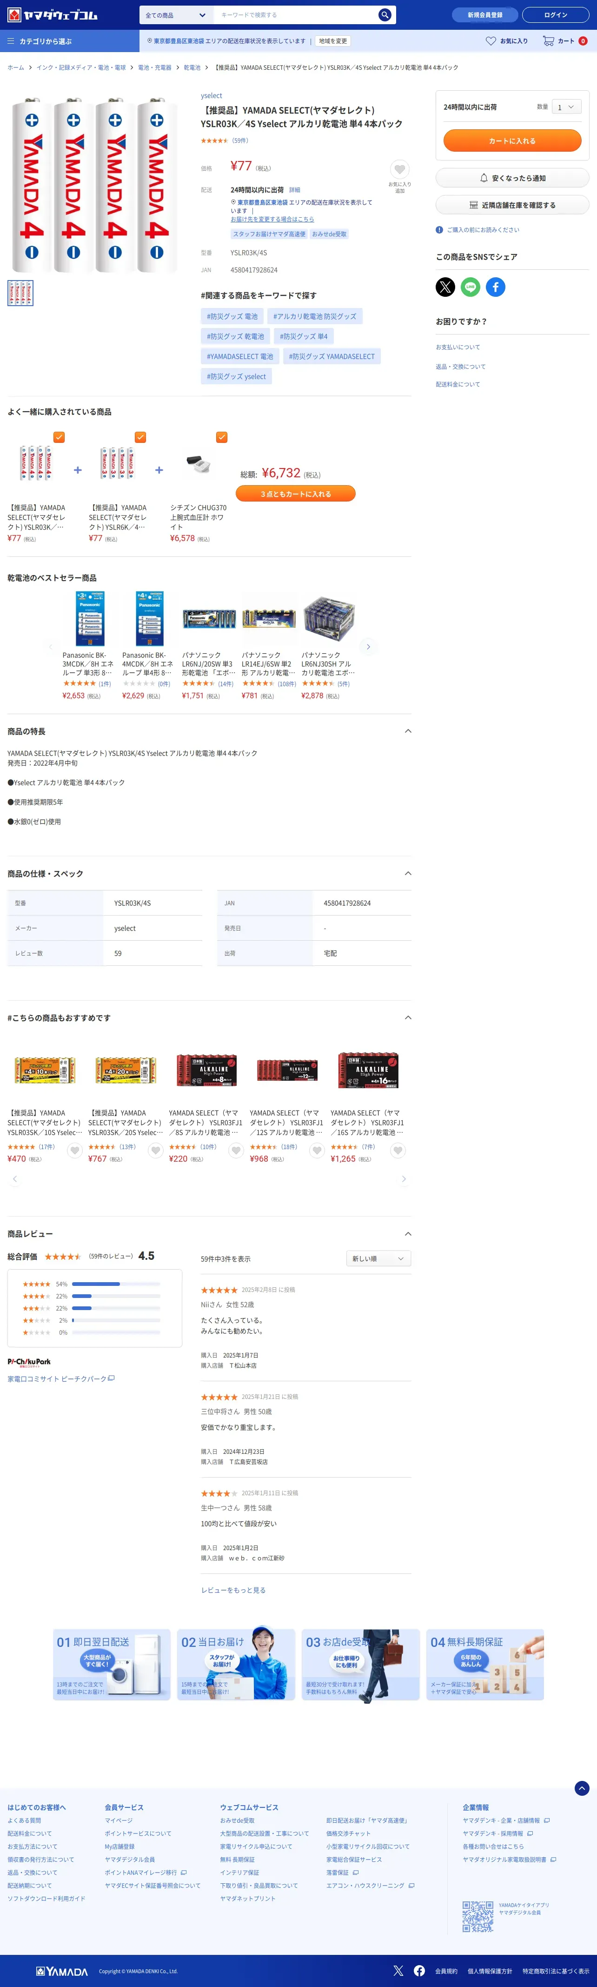Screen dimensions: 597x1987
Task: Select #防災グッズ 電池 keyword tag
Action: [x=232, y=315]
